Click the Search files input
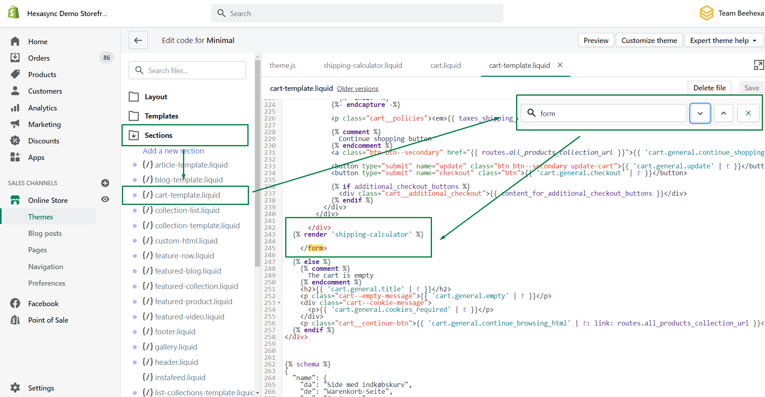 pyautogui.click(x=187, y=70)
